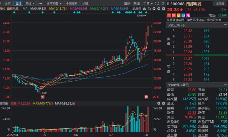This screenshot has height=137, width=228.
Task: Click the 换手 turnover value 17.05%
Action: tap(221, 103)
